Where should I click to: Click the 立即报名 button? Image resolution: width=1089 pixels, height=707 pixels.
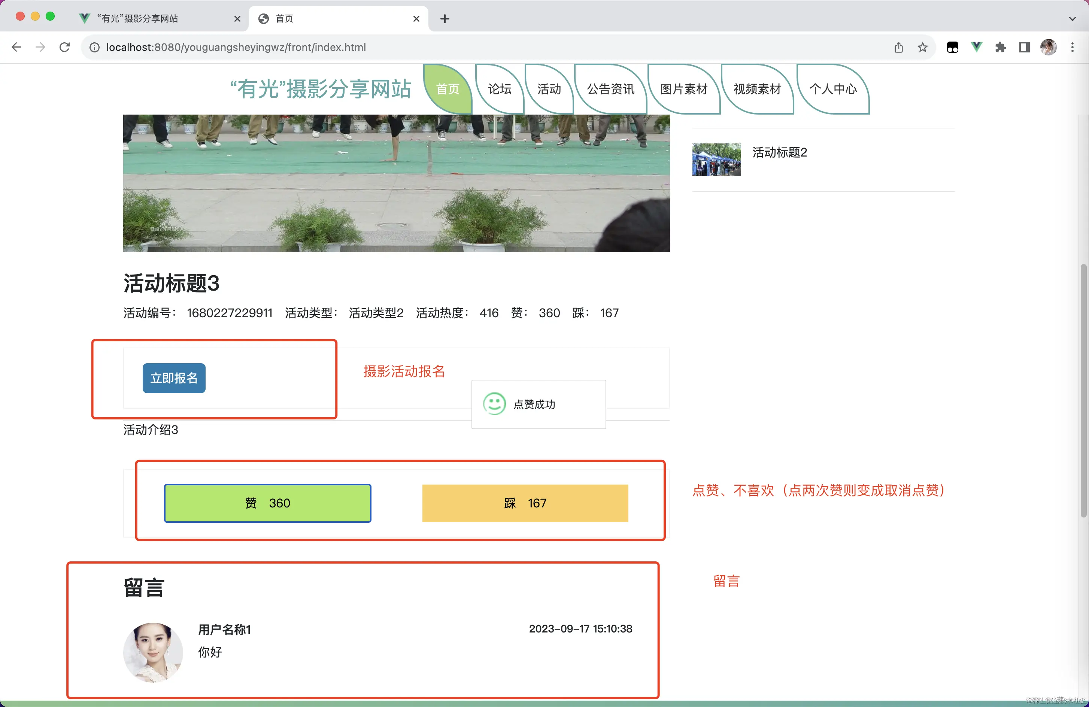coord(174,378)
